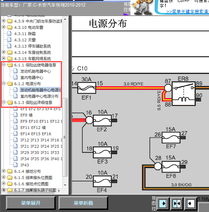Viewport: 209px width, 212px height.
Task: Select 室内电器中心电源分布 tree item
Action: click(39, 96)
